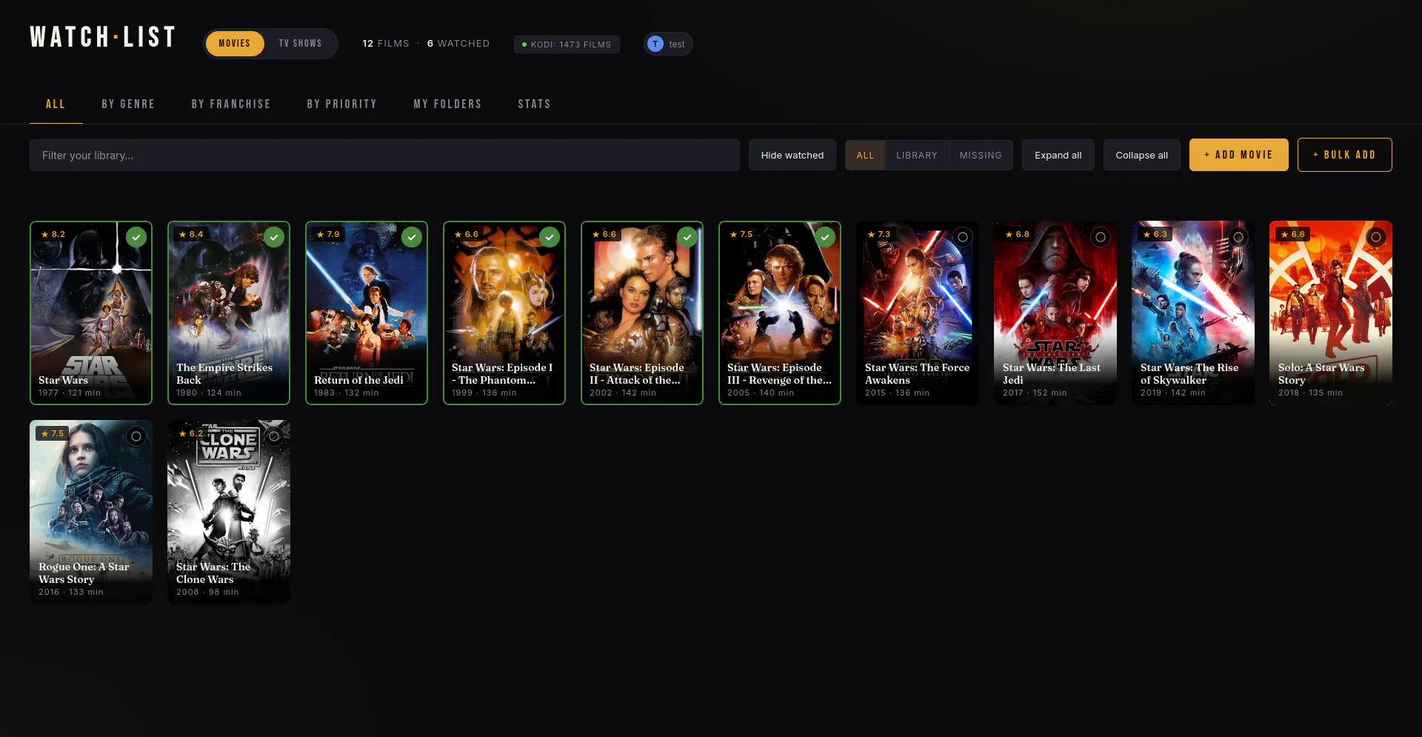Viewport: 1422px width, 737px height.
Task: Open the My Folders tab
Action: click(447, 104)
